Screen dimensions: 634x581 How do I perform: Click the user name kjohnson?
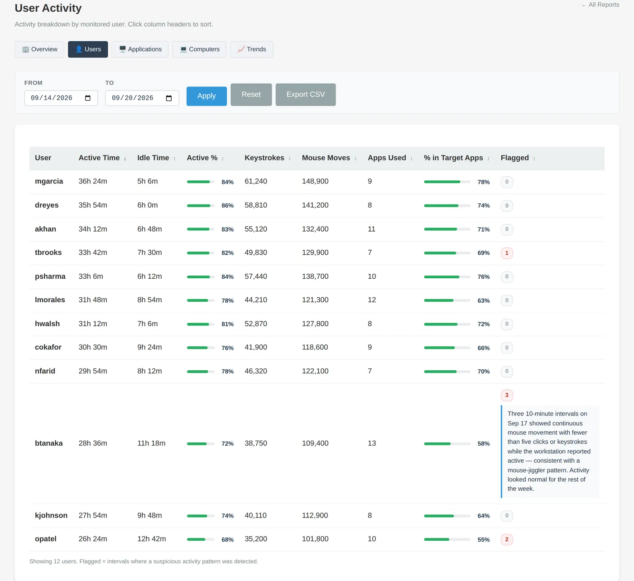click(x=51, y=515)
